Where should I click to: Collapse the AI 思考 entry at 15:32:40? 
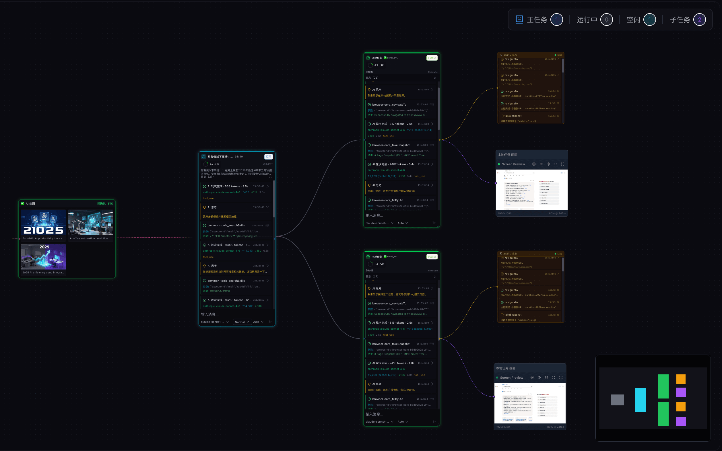point(267,207)
